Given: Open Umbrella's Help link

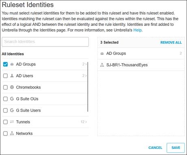Looking at the screenshot, I should coord(138,30).
